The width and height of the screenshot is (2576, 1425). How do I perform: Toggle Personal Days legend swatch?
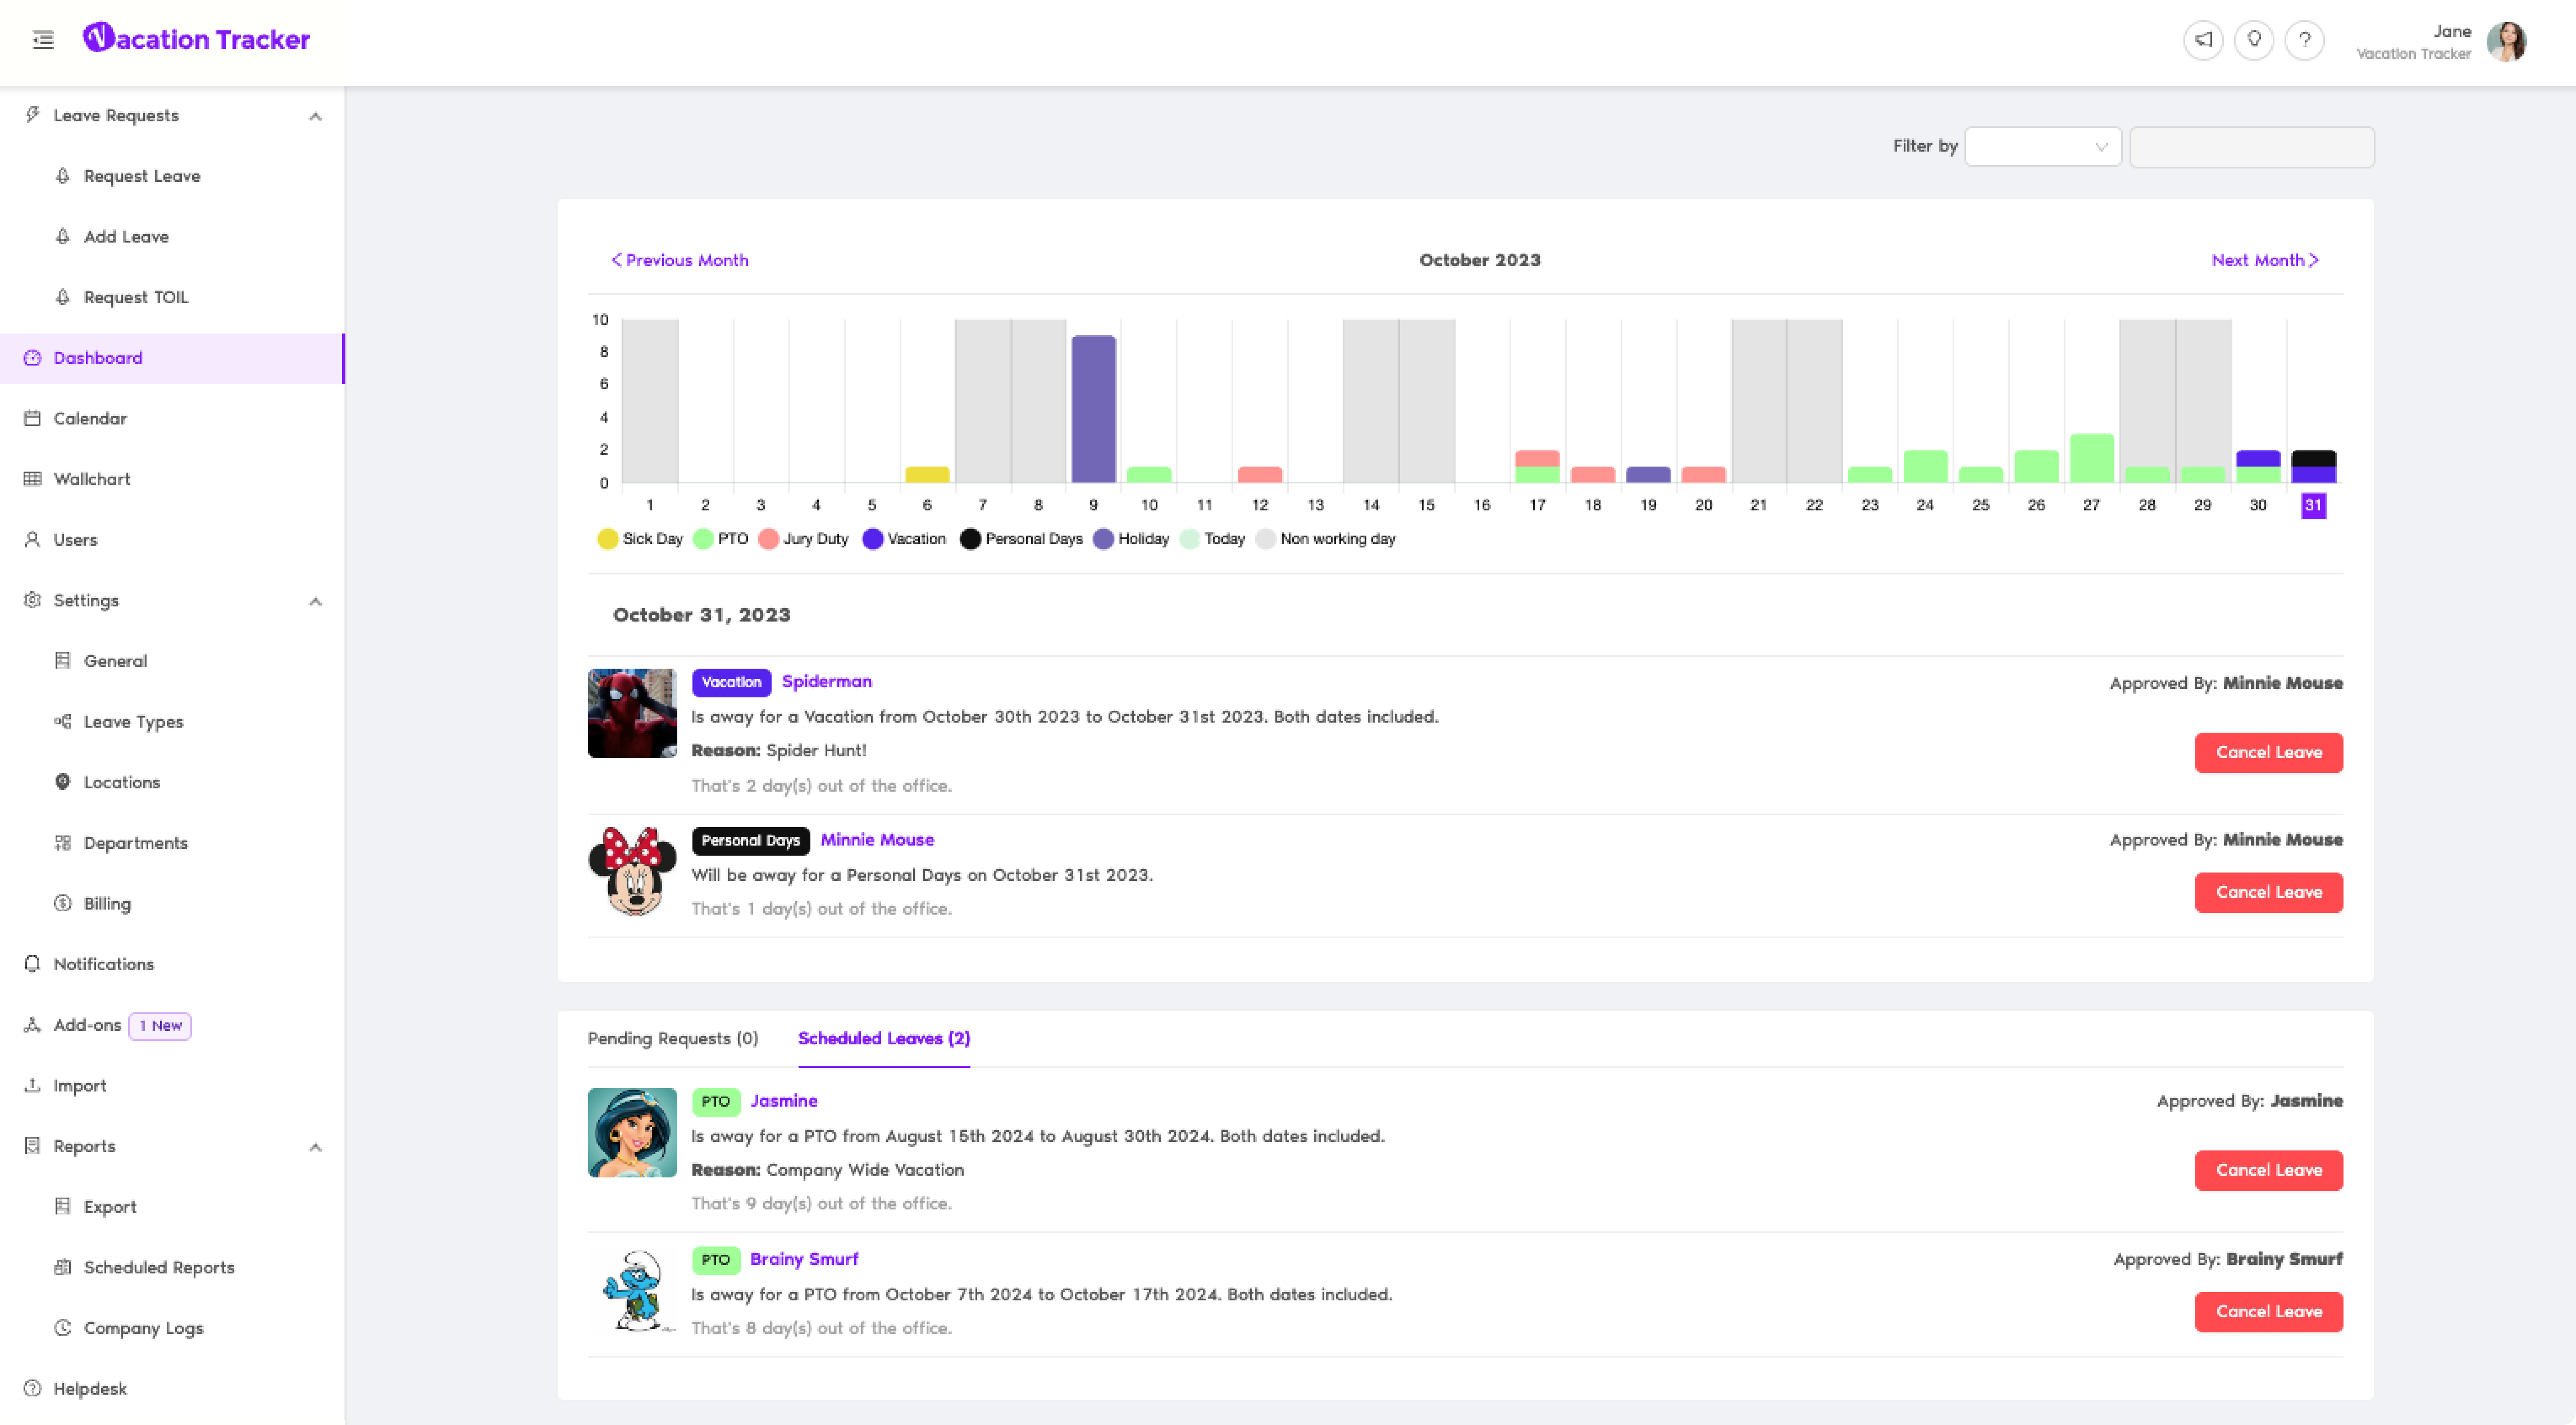click(970, 539)
